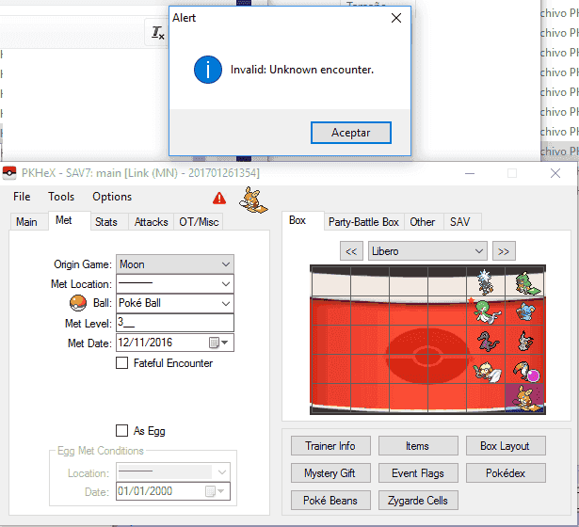The height and width of the screenshot is (527, 579).
Task: Select the highlighted Raichu slot in the box
Action: point(524,398)
